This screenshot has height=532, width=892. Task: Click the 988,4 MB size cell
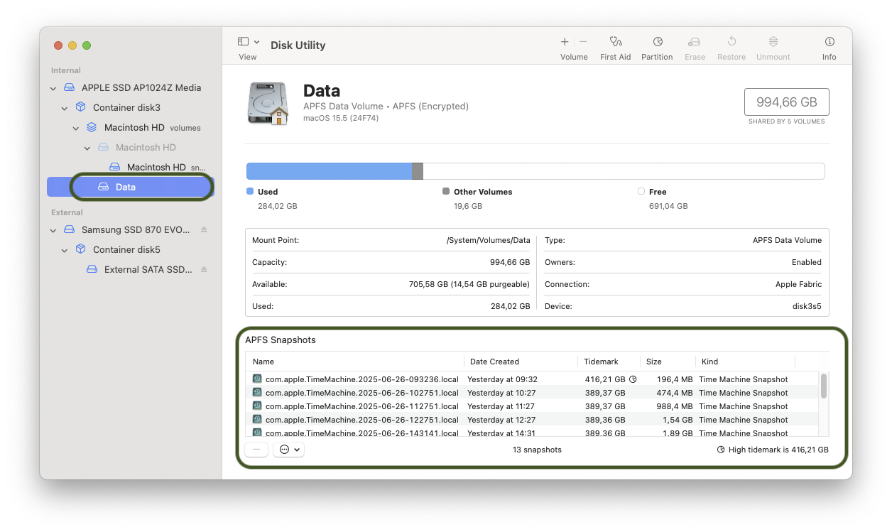[x=675, y=406]
